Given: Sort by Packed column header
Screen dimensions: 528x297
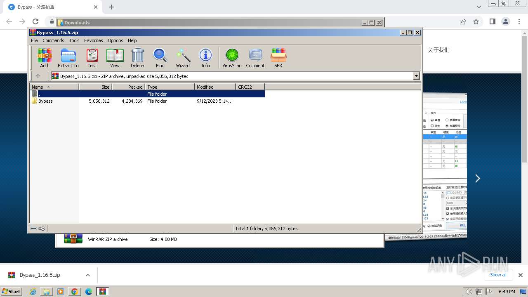Looking at the screenshot, I should click(128, 87).
